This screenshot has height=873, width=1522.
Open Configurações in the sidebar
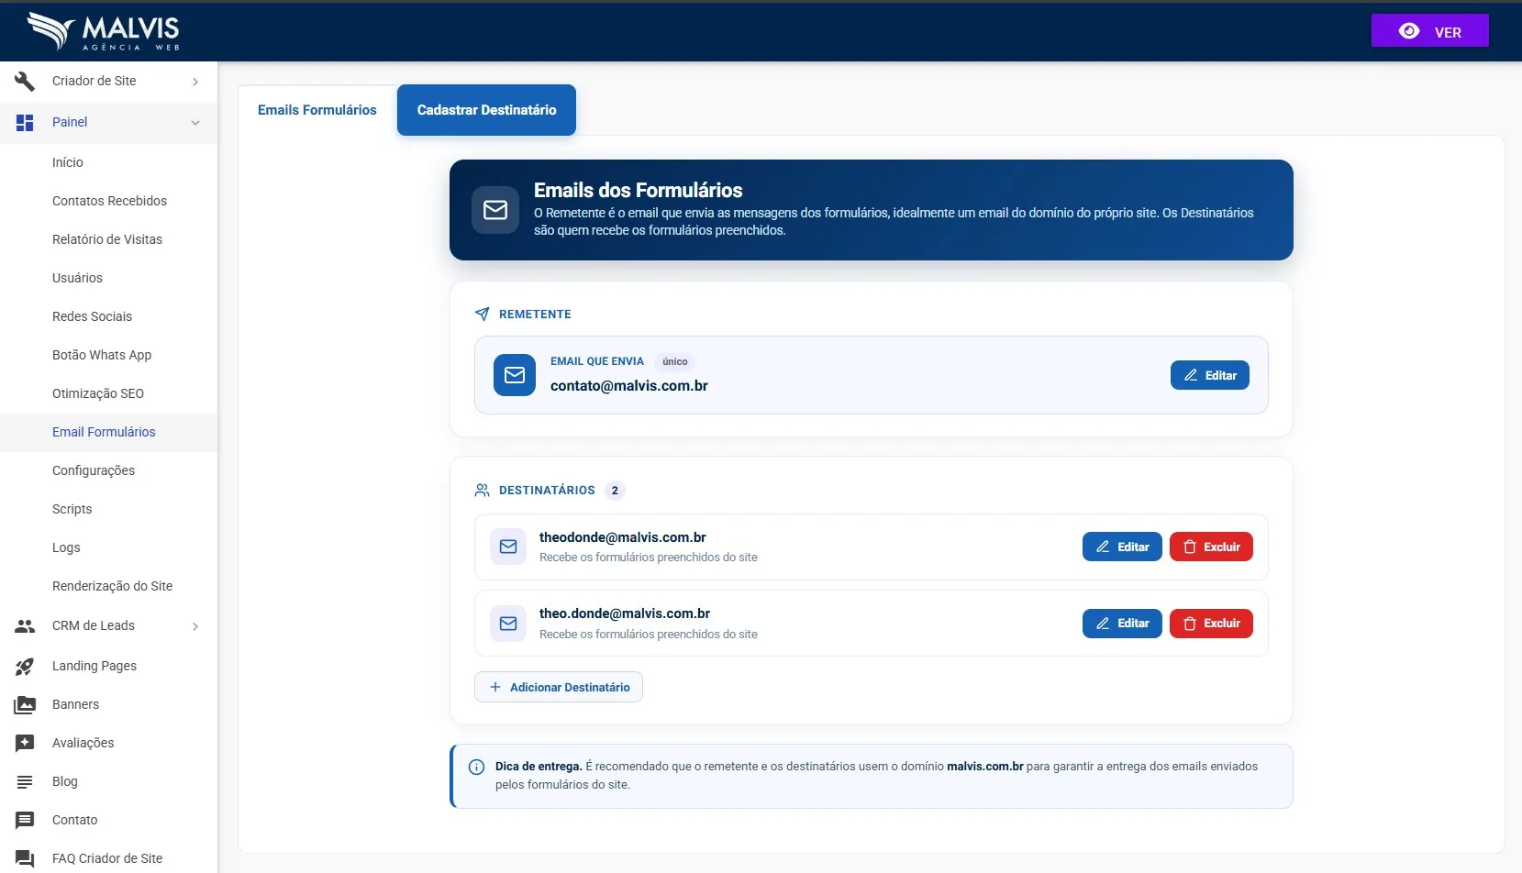(94, 470)
